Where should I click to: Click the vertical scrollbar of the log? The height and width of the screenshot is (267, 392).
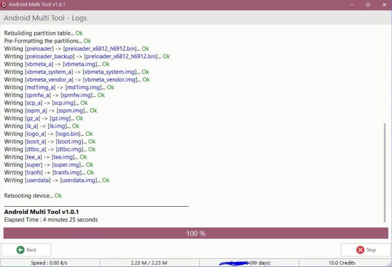click(384, 172)
